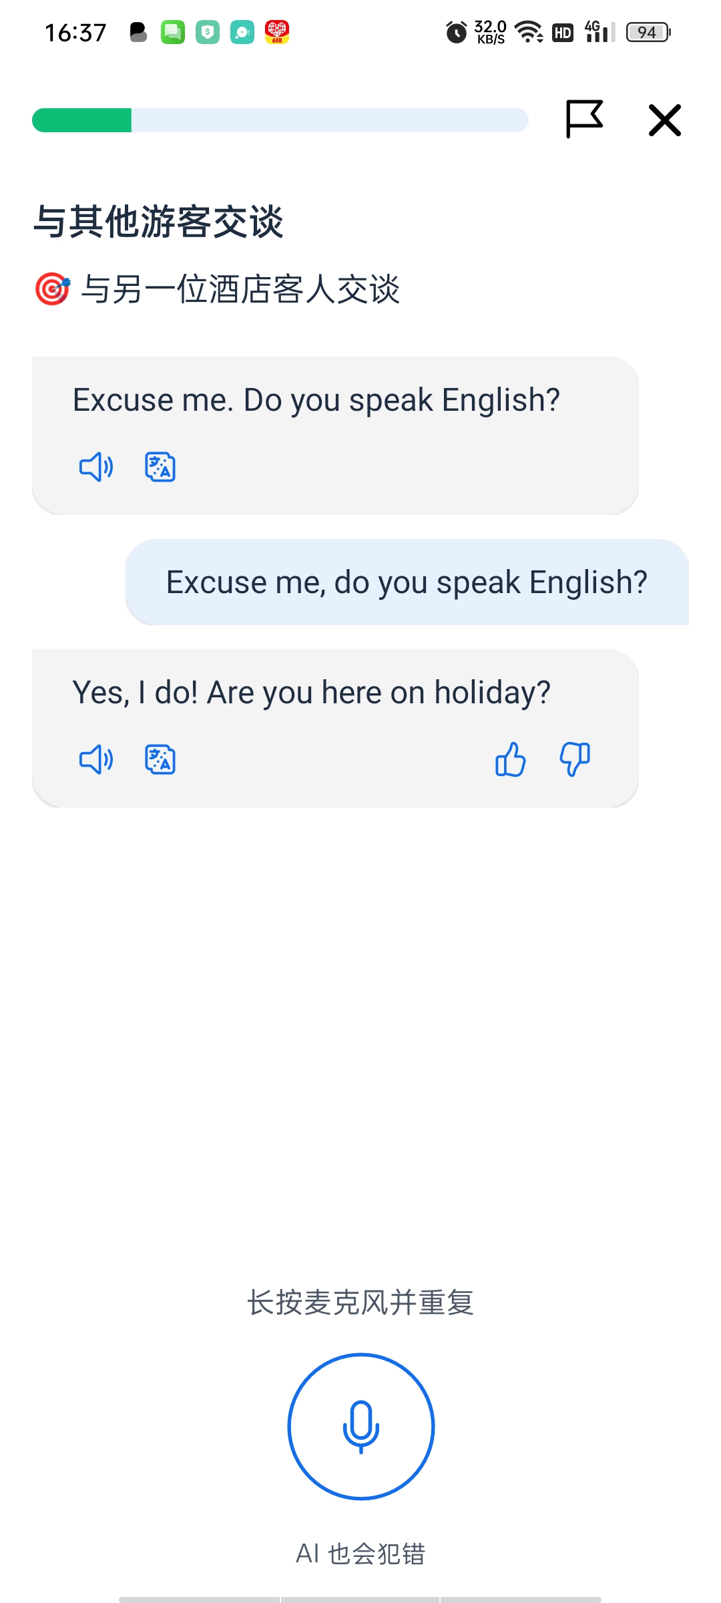This screenshot has width=721, height=1603.
Task: Translate the 'Yes, I do!' message
Action: tap(160, 759)
